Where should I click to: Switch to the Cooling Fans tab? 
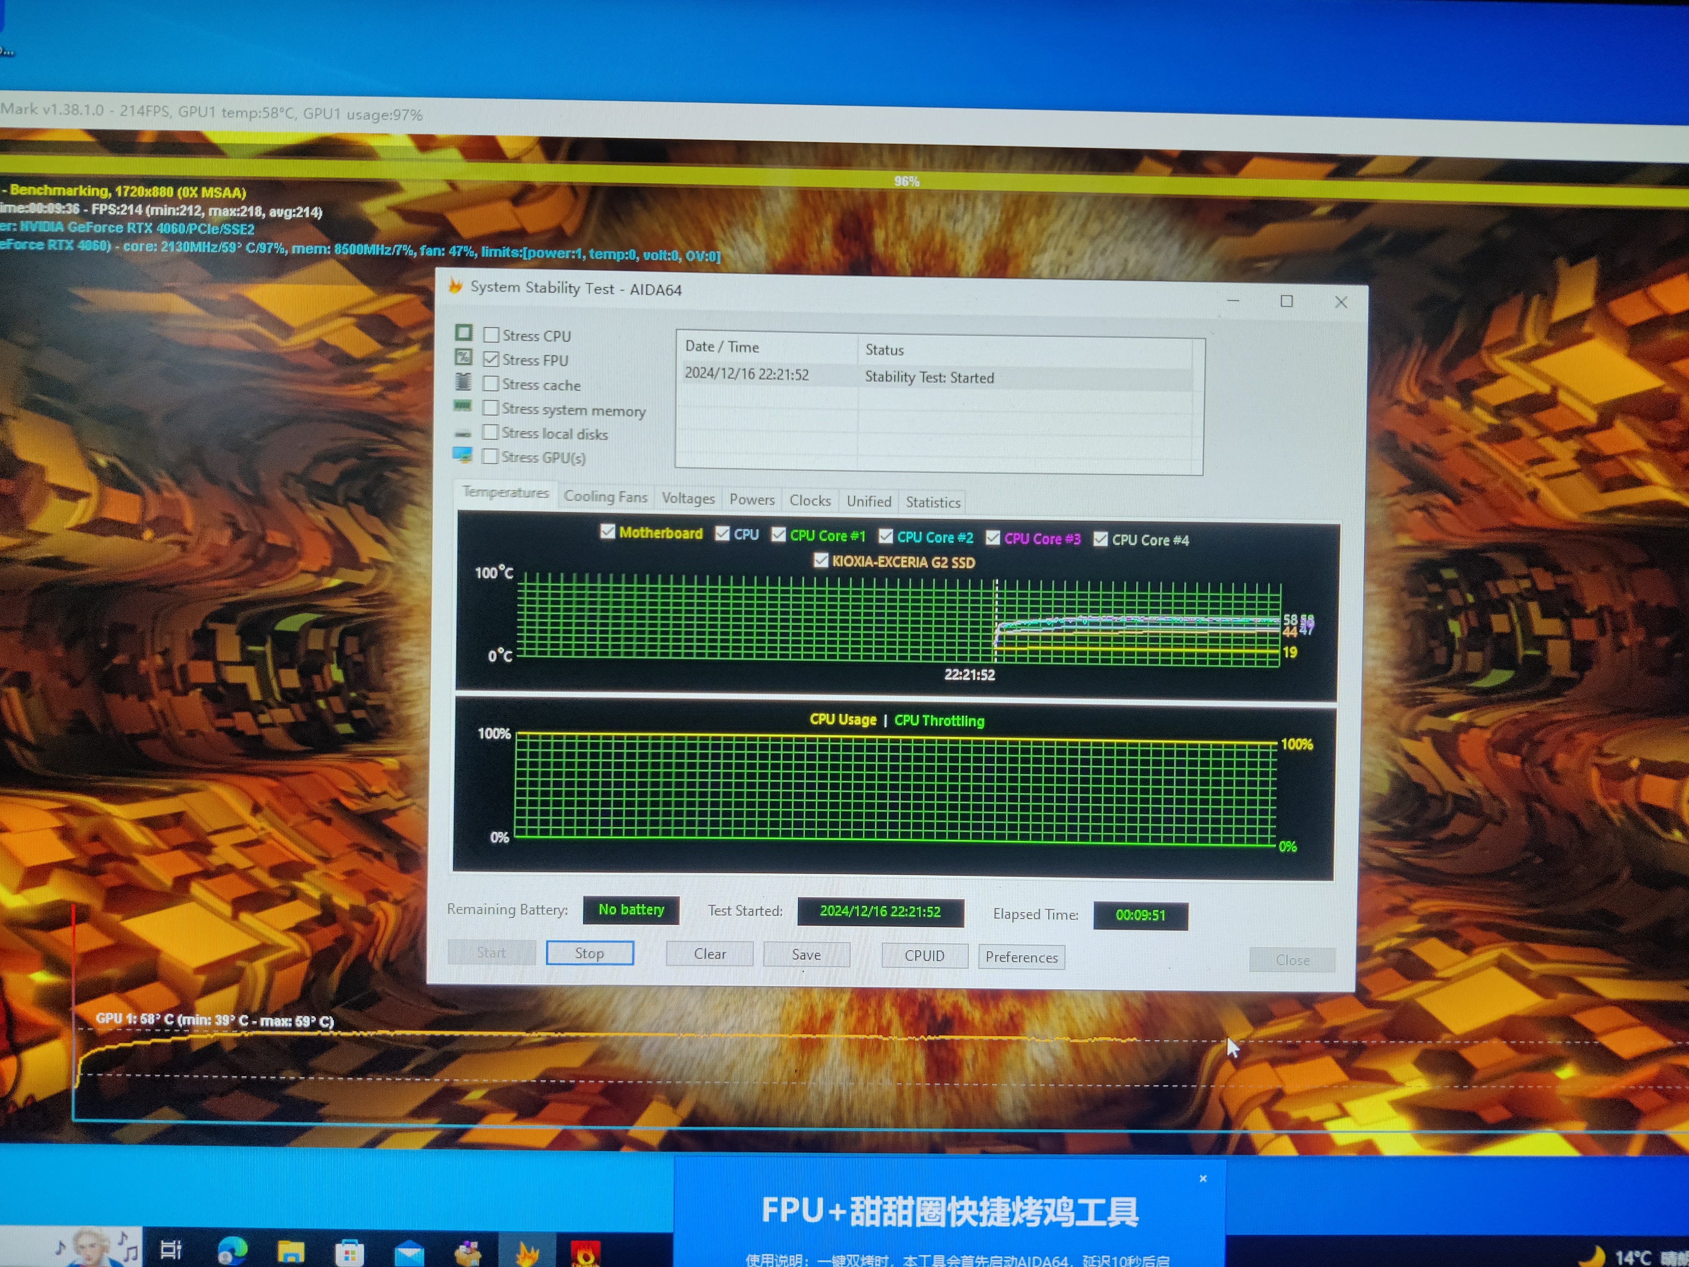pyautogui.click(x=606, y=497)
